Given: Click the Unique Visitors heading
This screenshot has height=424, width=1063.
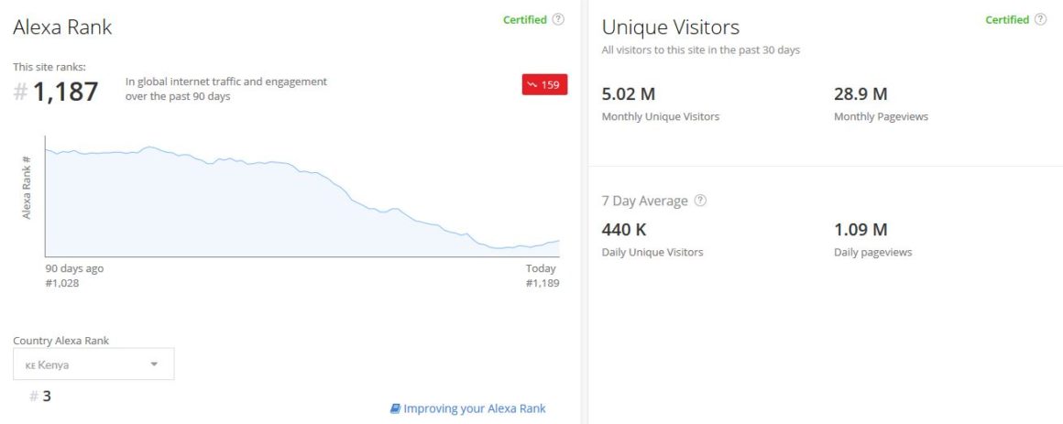Looking at the screenshot, I should click(x=671, y=27).
